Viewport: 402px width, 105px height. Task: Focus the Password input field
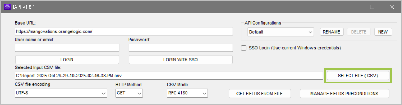pos(181,48)
